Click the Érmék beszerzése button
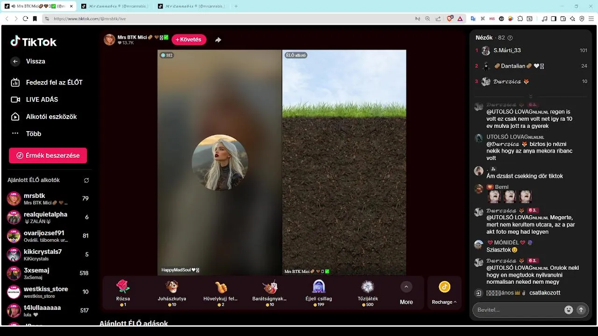This screenshot has width=598, height=336. click(x=48, y=155)
